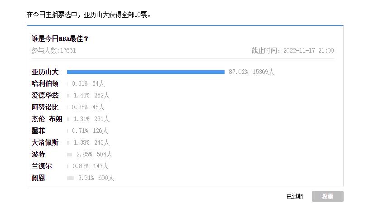Select the 波特 poll option
Viewport: 369px width, 209px height.
(x=38, y=154)
